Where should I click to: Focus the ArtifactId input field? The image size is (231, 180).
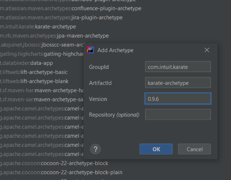[178, 83]
